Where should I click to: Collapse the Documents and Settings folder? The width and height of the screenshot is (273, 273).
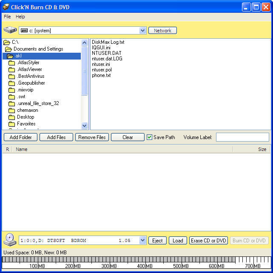[x=38, y=49]
